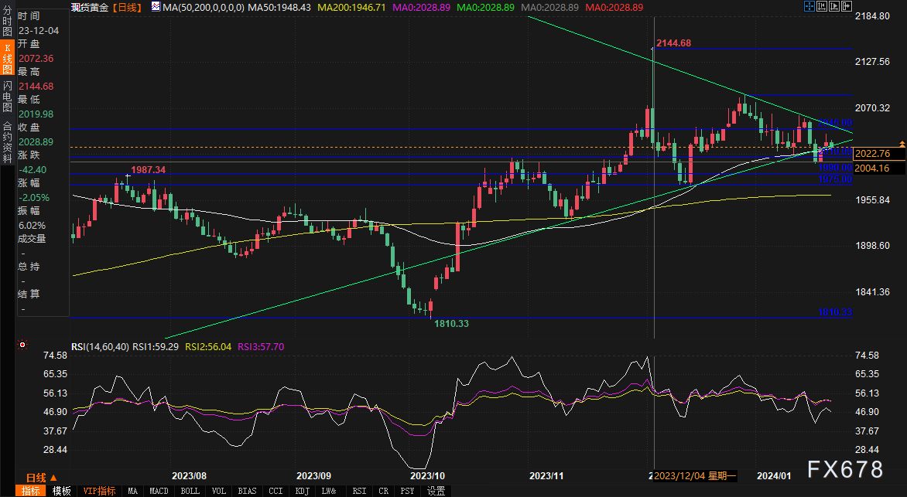Viewport: 907px width, 497px height.
Task: Click the red sun icon beside RSI
Action: (22, 346)
